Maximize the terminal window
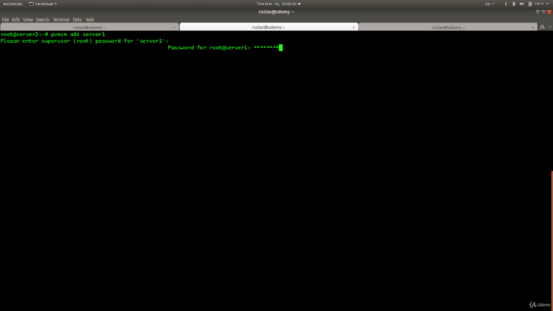 point(543,11)
